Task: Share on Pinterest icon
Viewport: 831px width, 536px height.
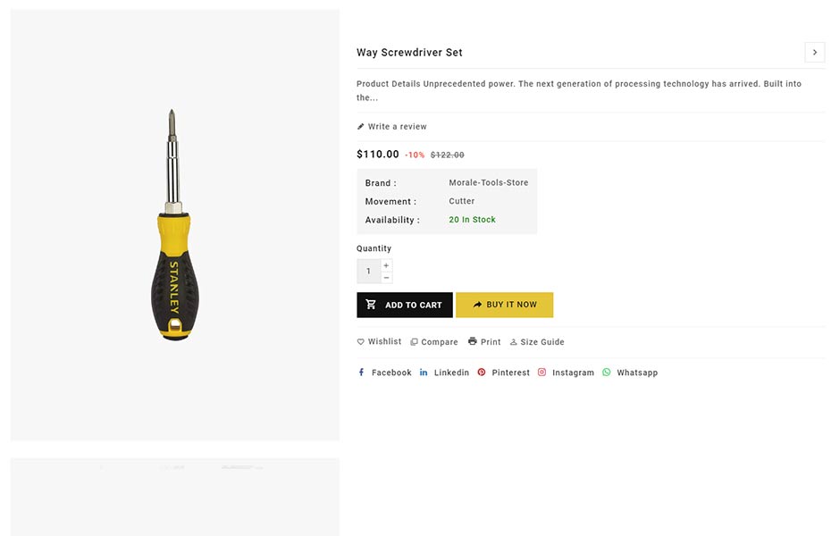Action: tap(482, 373)
